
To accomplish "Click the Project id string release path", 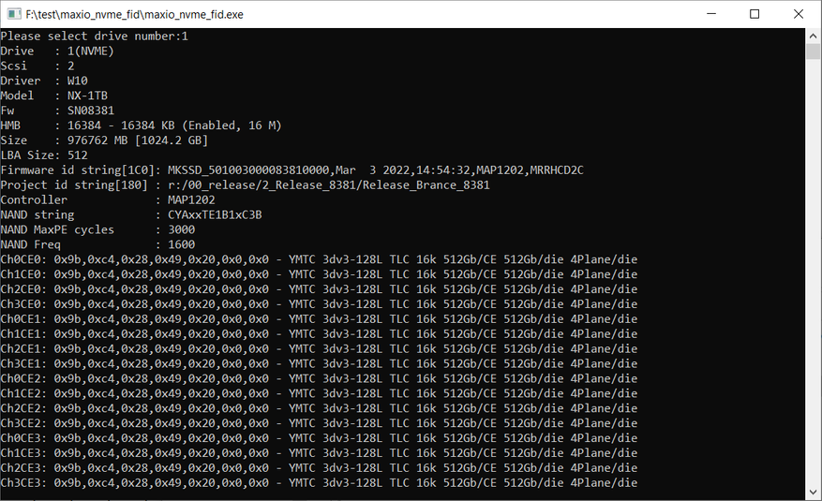I will tap(329, 185).
